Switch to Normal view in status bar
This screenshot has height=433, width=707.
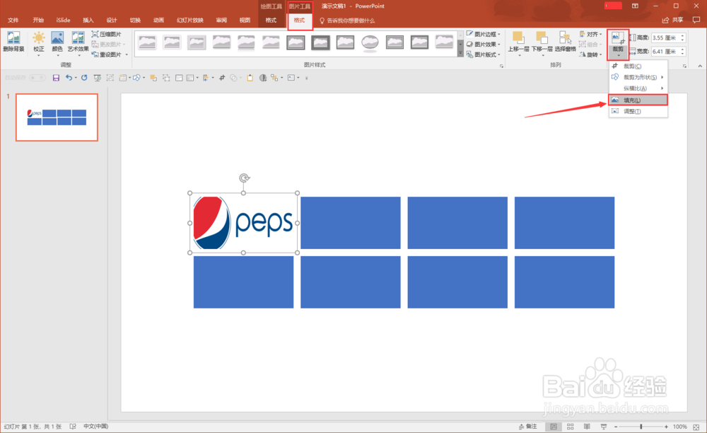coord(554,427)
